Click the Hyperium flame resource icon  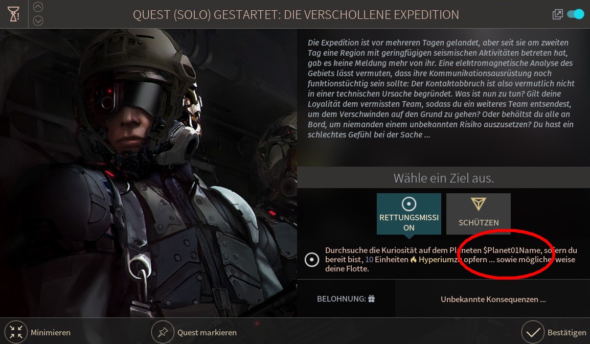414,259
